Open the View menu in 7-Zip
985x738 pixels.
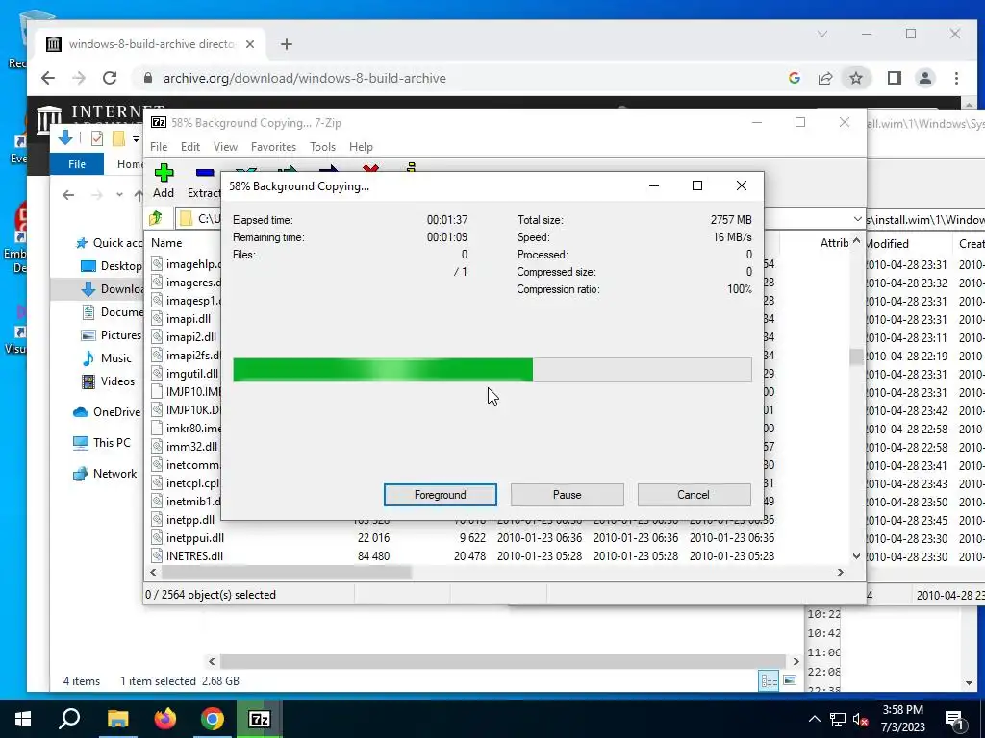(225, 147)
